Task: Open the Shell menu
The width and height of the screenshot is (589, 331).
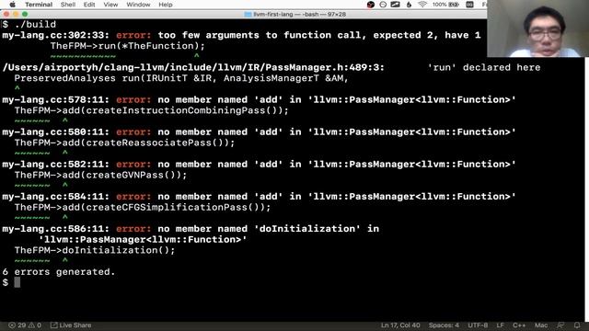Action: [67, 5]
